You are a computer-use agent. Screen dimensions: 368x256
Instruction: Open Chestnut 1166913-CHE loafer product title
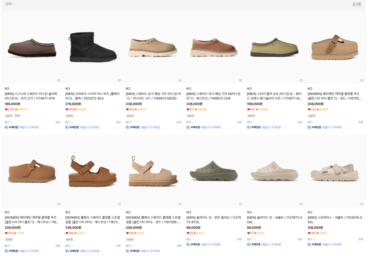pyautogui.click(x=213, y=96)
